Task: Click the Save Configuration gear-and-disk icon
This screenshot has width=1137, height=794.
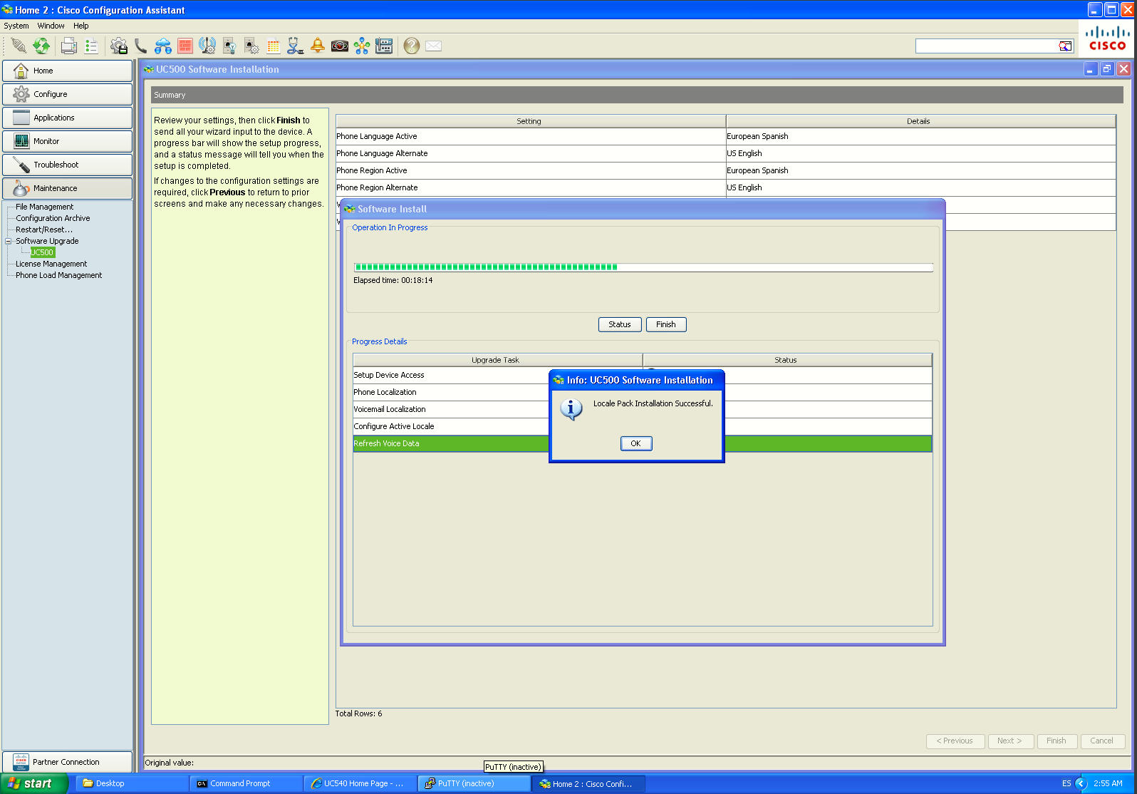Action: tap(119, 46)
